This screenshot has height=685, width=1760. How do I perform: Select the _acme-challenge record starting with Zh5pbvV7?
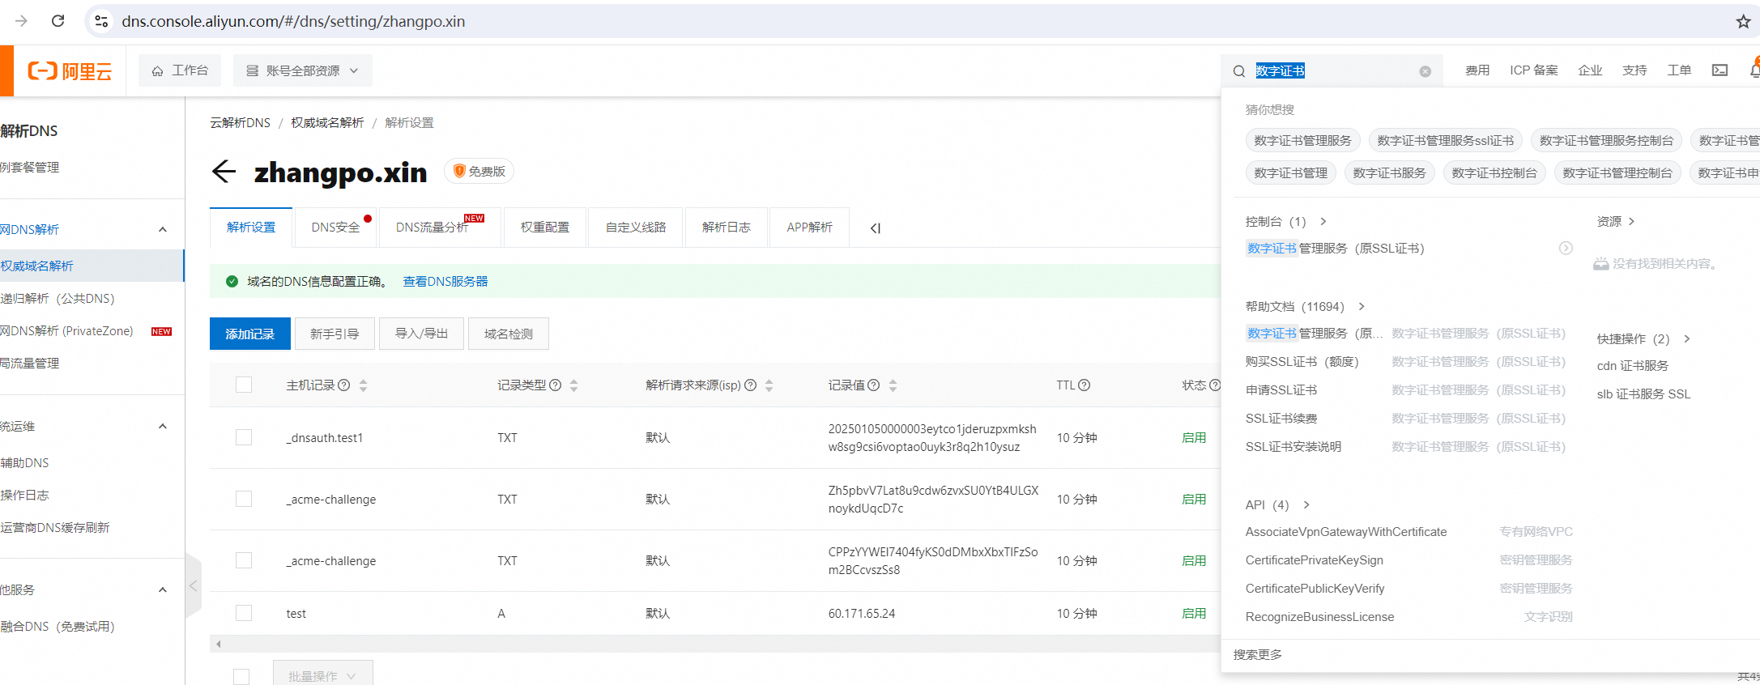coord(244,499)
